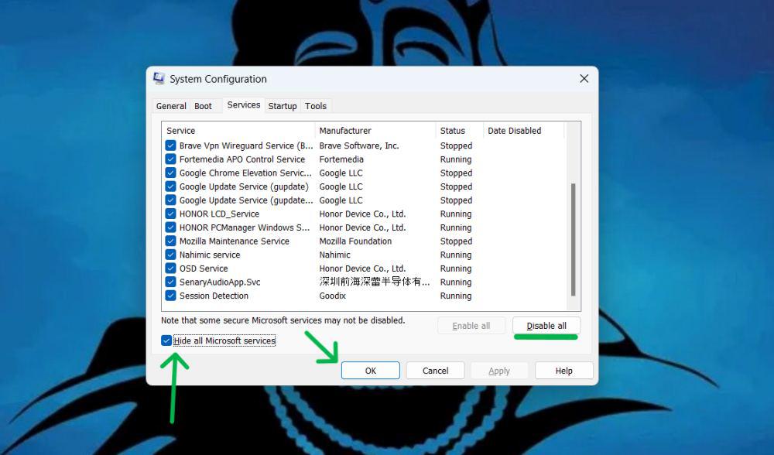Open the Startup tab

283,106
